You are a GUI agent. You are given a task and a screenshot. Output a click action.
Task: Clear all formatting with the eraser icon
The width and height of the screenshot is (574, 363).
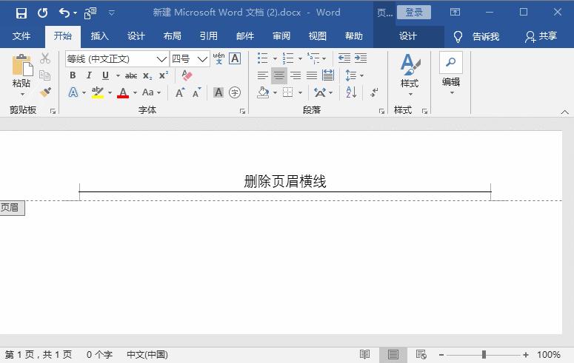click(187, 75)
